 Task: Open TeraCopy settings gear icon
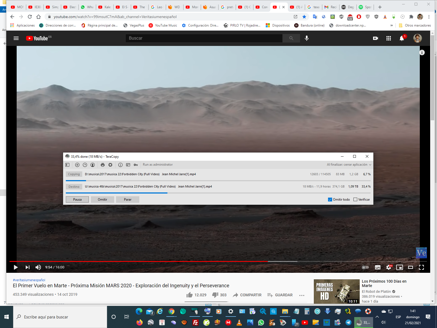click(x=110, y=165)
